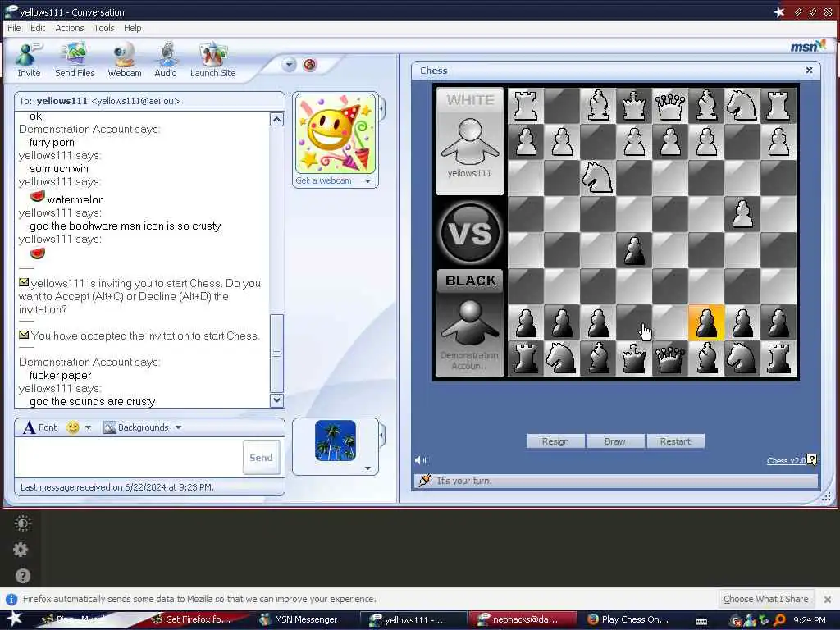Image resolution: width=840 pixels, height=630 pixels.
Task: Select the white knight on third row
Action: (x=597, y=178)
